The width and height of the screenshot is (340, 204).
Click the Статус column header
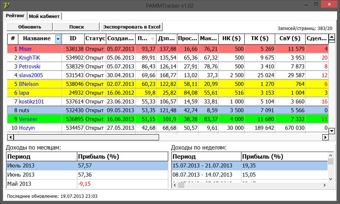(95, 39)
